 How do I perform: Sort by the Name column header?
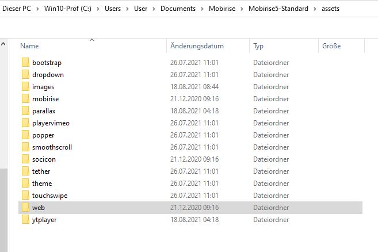pos(29,46)
